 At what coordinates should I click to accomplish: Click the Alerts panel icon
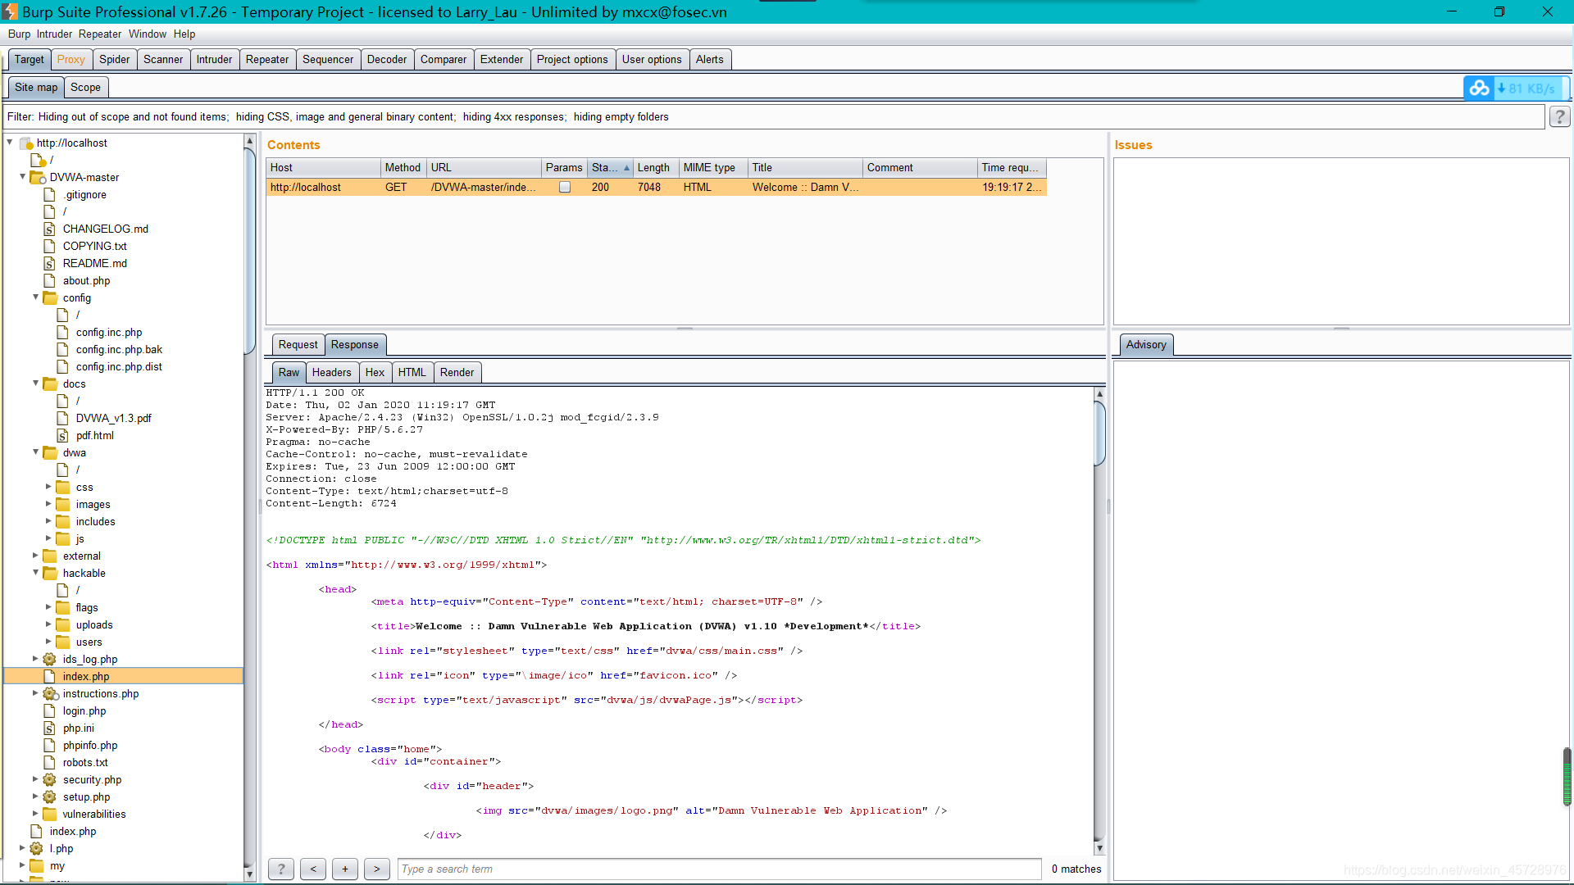[709, 58]
